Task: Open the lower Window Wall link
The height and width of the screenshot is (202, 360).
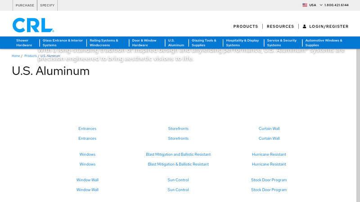Action: [87, 190]
